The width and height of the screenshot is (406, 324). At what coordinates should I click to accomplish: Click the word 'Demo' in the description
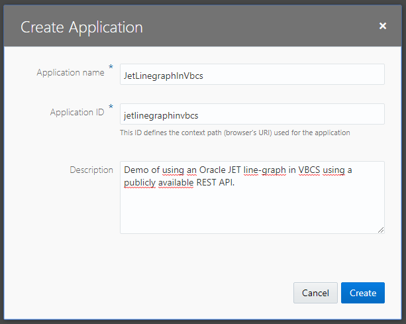[x=135, y=170]
